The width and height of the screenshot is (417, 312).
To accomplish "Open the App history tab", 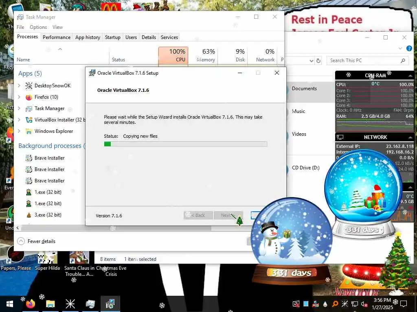I will click(x=88, y=37).
